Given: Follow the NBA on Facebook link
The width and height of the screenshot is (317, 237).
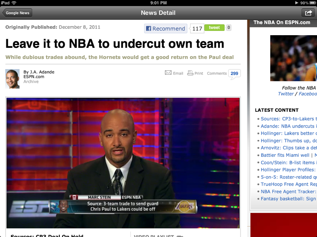Looking at the screenshot, I should pos(308,94).
